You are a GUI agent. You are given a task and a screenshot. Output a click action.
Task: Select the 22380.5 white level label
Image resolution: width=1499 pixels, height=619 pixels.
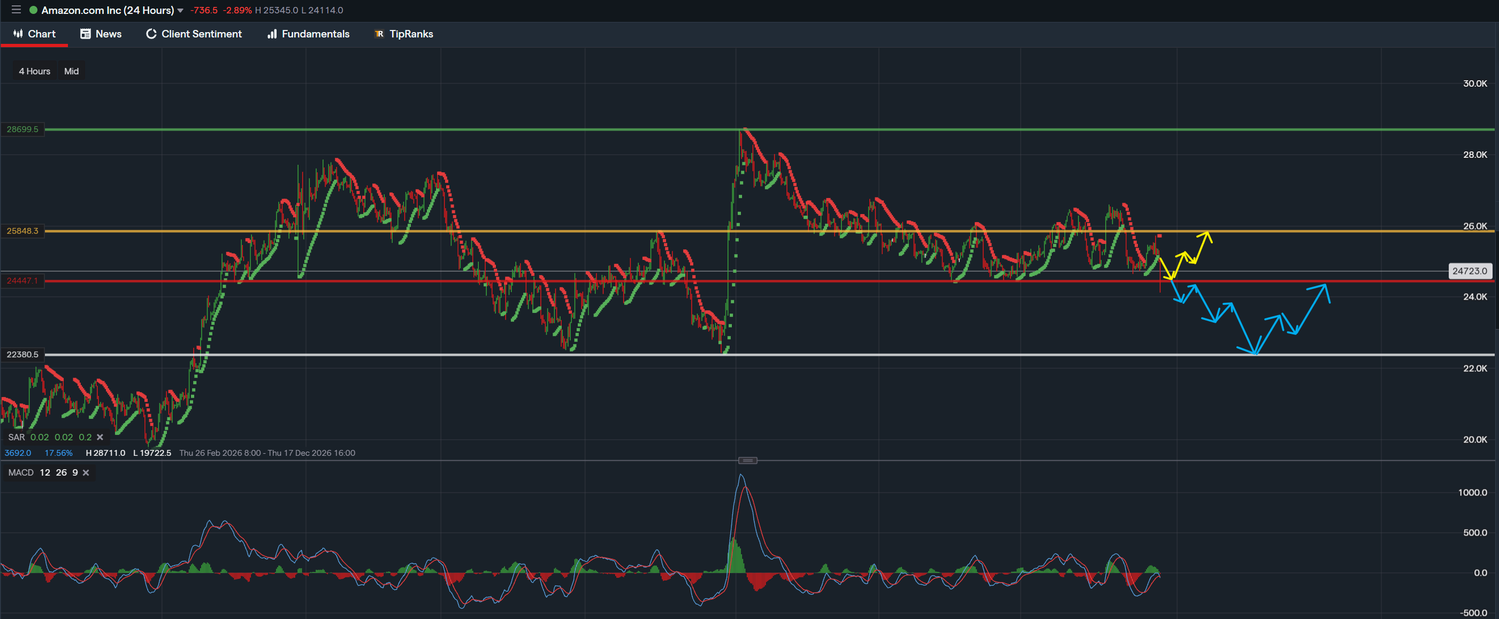coord(22,354)
